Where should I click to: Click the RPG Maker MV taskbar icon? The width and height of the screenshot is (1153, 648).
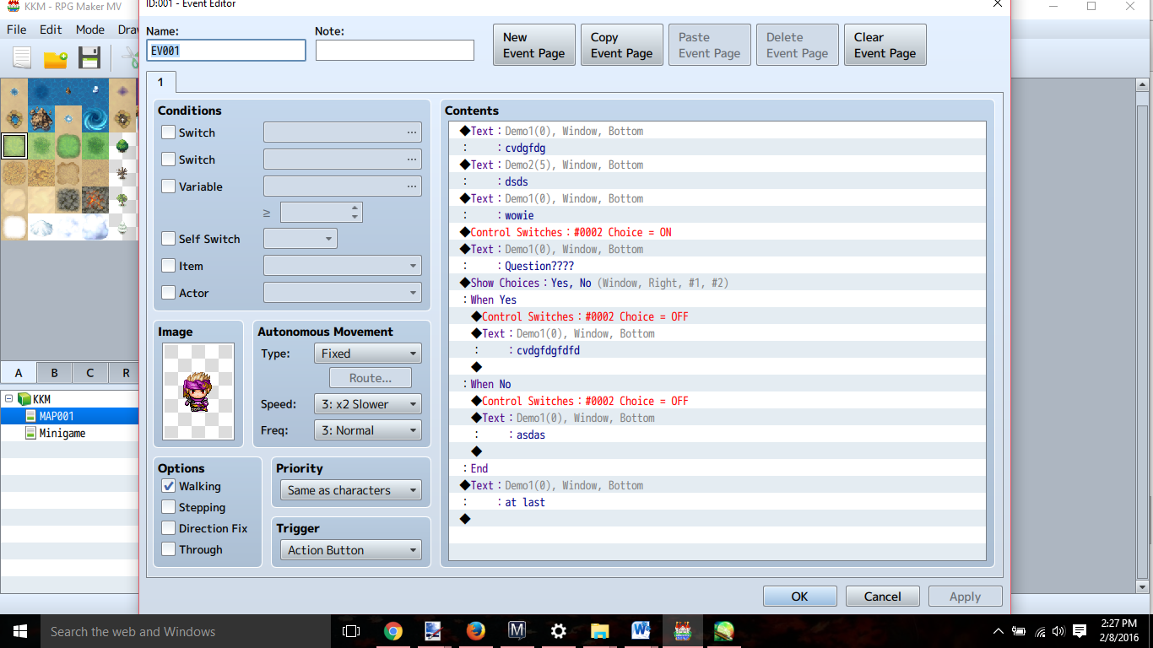coord(682,631)
